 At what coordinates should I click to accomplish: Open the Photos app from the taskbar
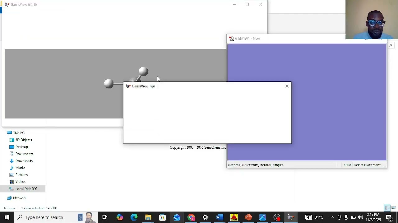tap(262, 217)
